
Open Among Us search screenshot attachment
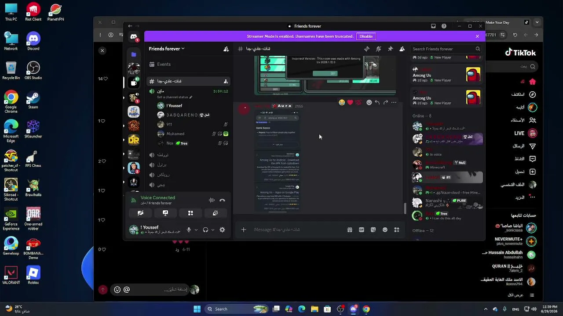pyautogui.click(x=278, y=162)
